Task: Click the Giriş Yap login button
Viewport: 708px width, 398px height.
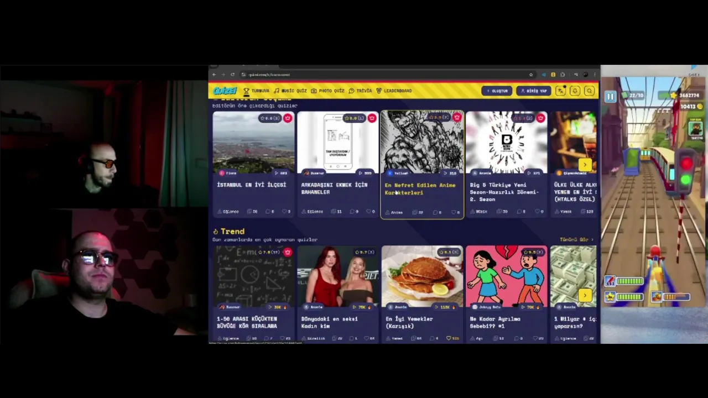Action: 534,91
